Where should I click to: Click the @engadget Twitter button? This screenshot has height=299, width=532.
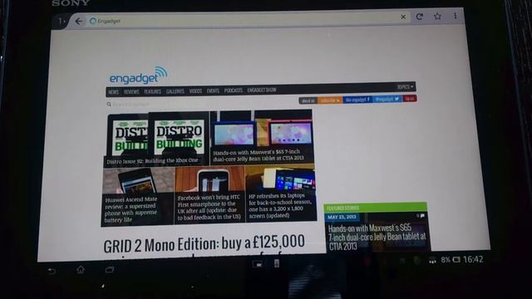coord(387,99)
